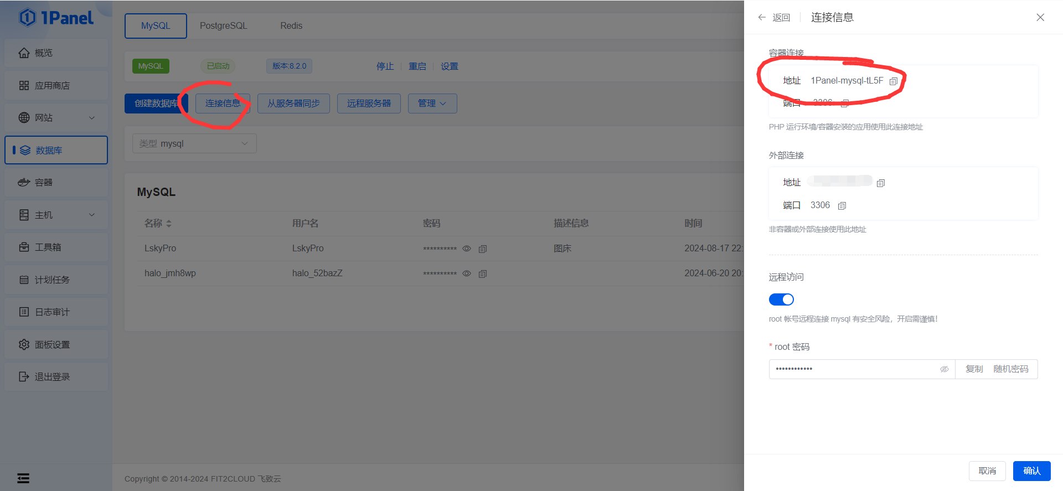1063x491 pixels.
Task: Click the 从服务器同步 button
Action: (x=293, y=104)
